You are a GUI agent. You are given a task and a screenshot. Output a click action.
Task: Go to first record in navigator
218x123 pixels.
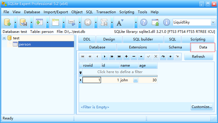pyautogui.click(x=83, y=56)
